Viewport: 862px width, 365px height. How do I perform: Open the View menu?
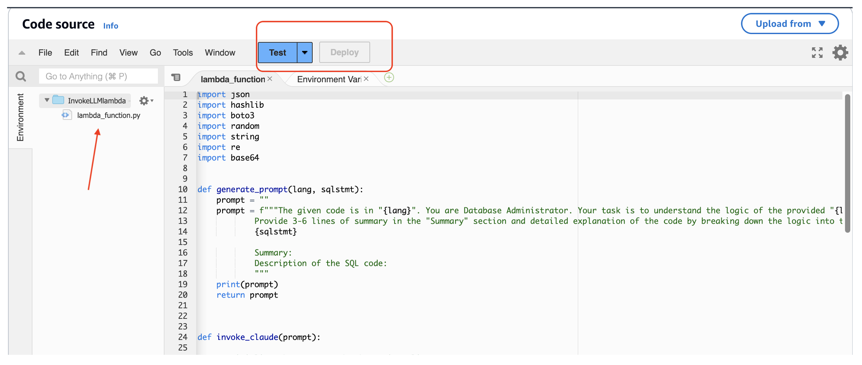(x=129, y=52)
